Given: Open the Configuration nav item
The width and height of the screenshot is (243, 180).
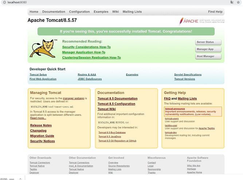Looking at the screenshot, I should [79, 12].
